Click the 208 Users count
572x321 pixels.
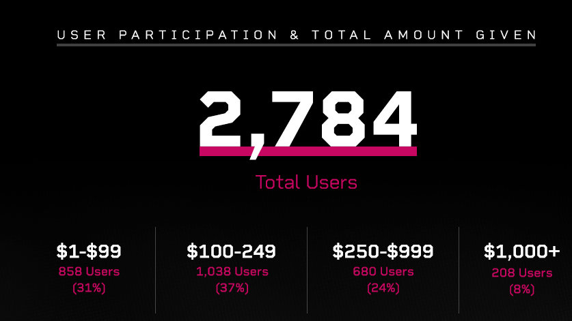pos(521,273)
